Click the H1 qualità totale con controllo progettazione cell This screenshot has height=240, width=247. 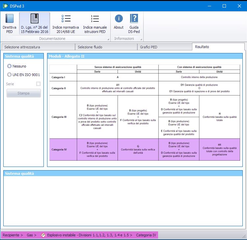pos(220,149)
